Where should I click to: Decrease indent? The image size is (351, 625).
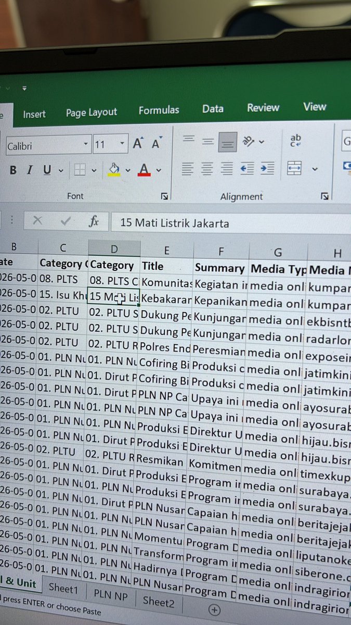(247, 168)
